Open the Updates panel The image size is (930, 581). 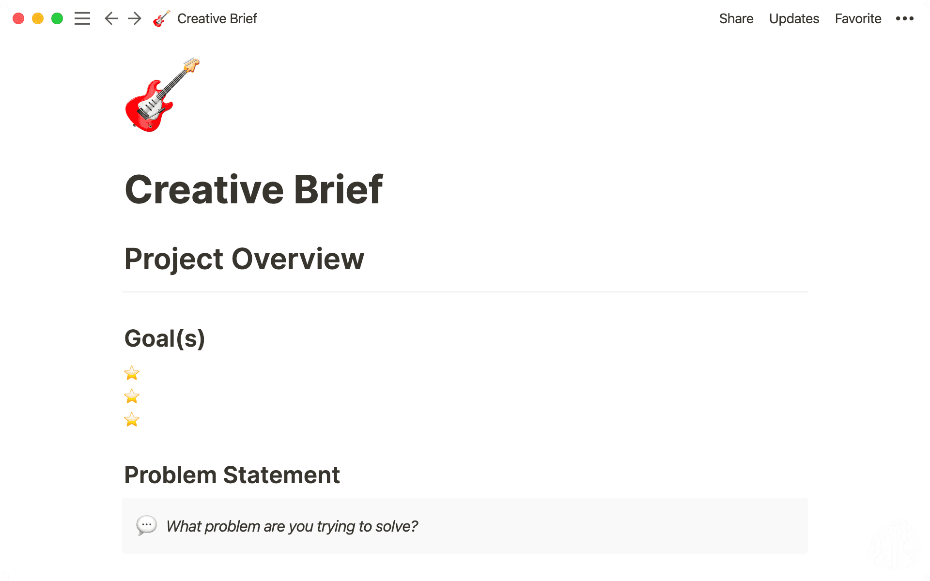click(794, 18)
